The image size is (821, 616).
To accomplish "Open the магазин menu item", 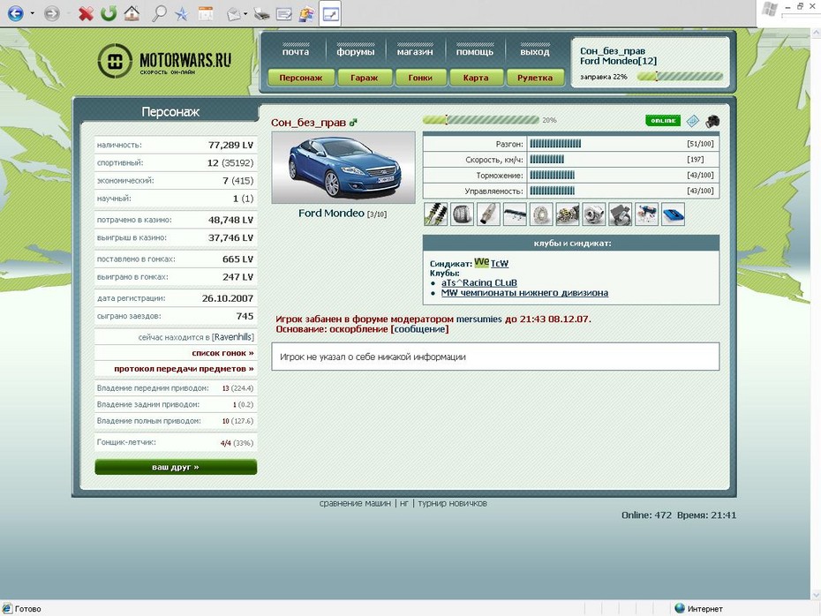I will click(415, 51).
